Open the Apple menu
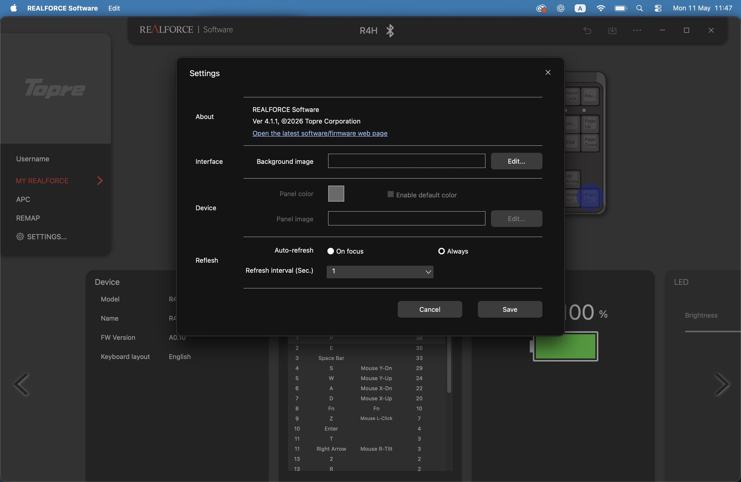741x482 pixels. (x=14, y=8)
